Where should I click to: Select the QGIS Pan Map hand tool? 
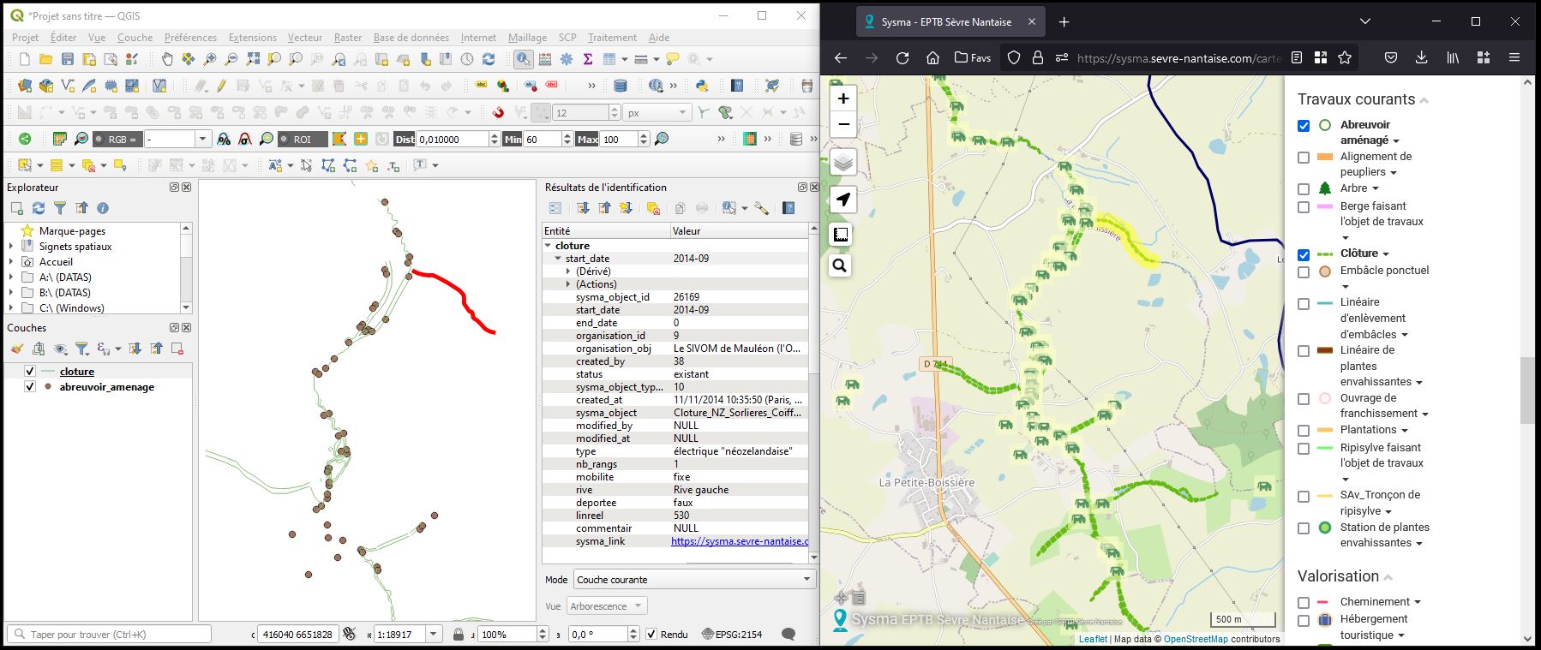167,59
